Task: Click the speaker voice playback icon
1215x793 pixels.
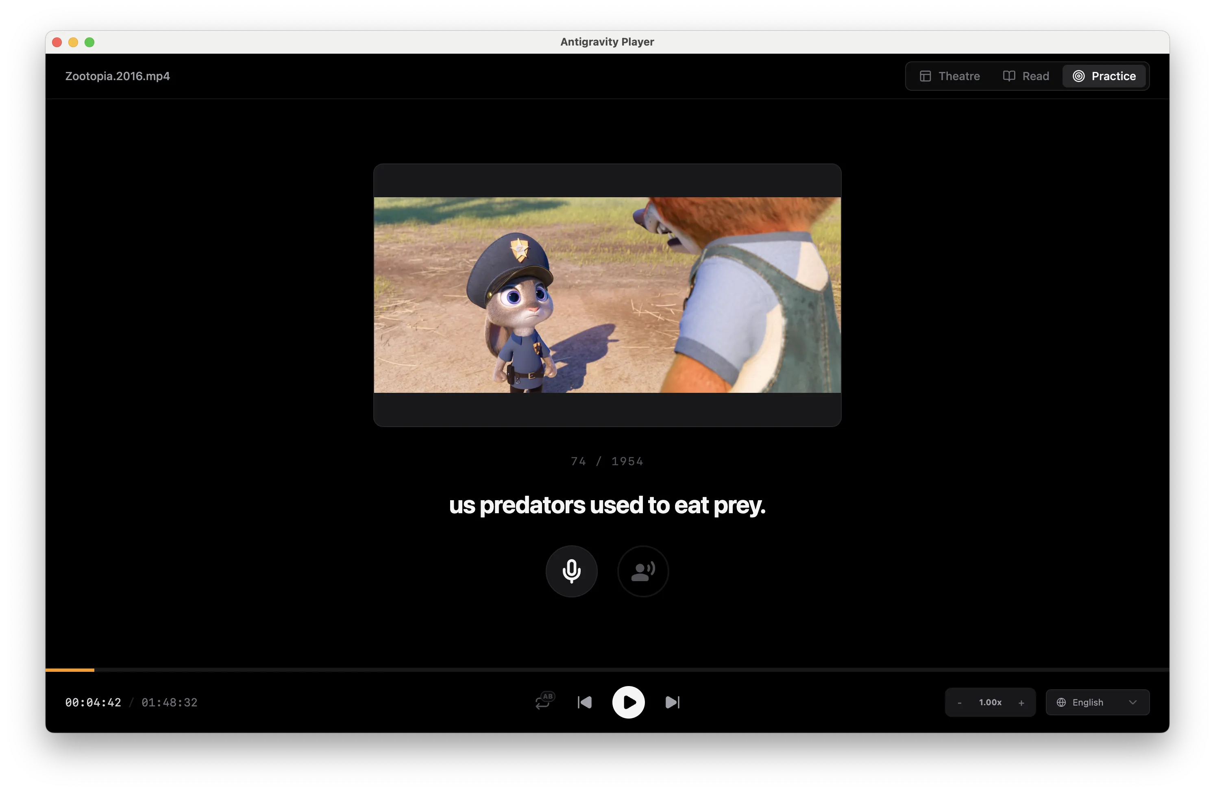Action: [643, 571]
